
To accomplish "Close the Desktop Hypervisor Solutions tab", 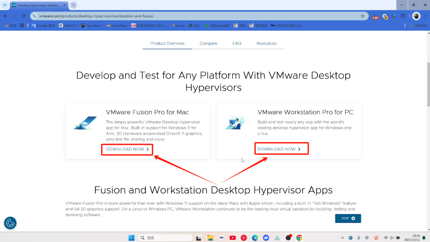I will tap(64, 5).
